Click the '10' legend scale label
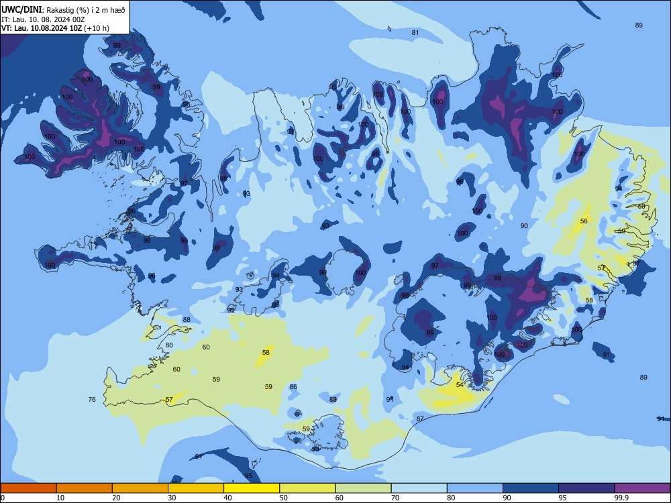Image resolution: width=671 pixels, height=503 pixels. (x=61, y=498)
